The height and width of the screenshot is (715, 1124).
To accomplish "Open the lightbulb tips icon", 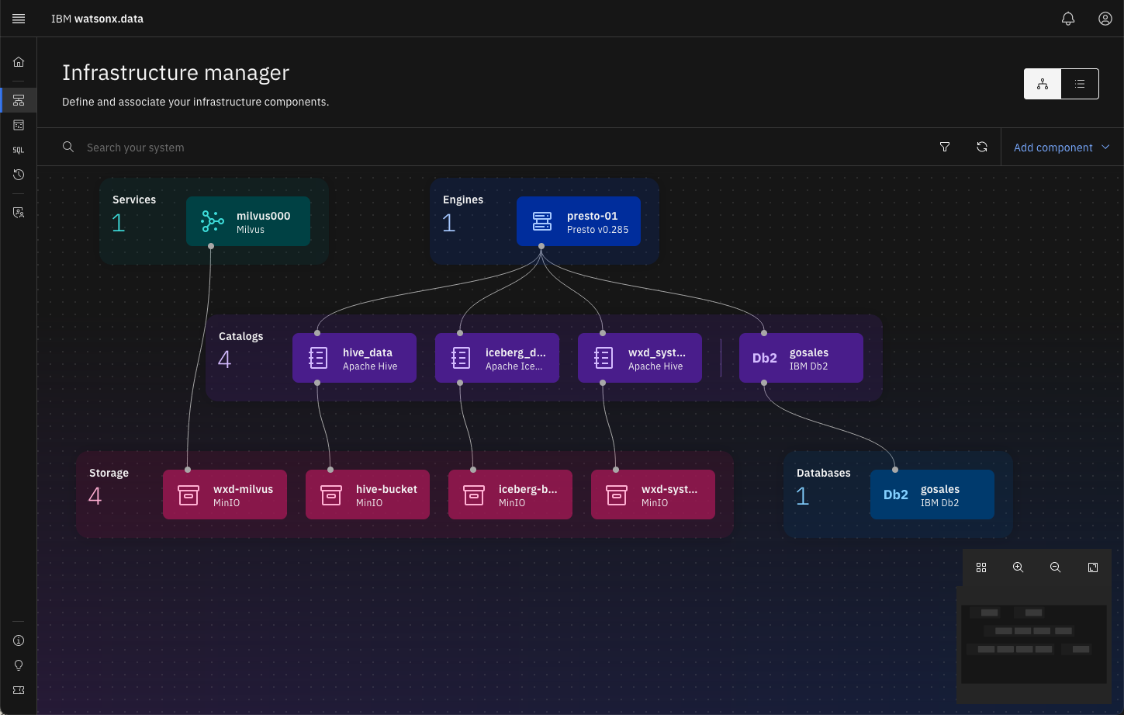I will coord(19,665).
